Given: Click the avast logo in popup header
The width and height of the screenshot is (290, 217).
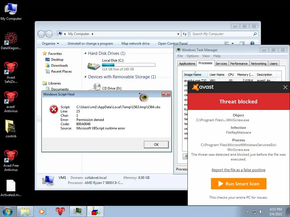Looking at the screenshot, I should (203, 87).
